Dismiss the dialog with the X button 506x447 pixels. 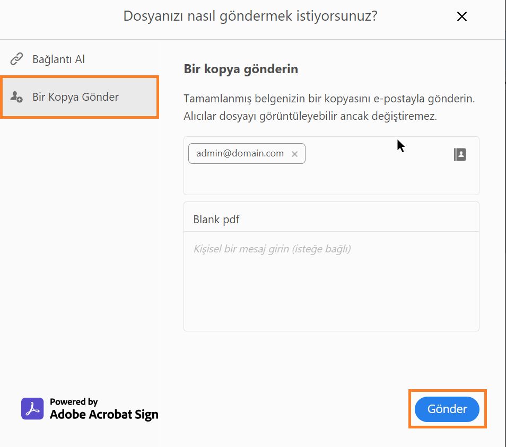461,16
